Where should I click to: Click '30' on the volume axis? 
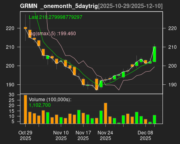point(12,95)
